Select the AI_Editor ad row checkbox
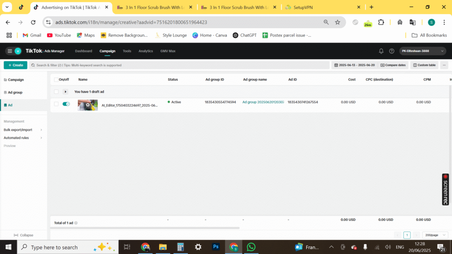452x254 pixels. [56, 104]
